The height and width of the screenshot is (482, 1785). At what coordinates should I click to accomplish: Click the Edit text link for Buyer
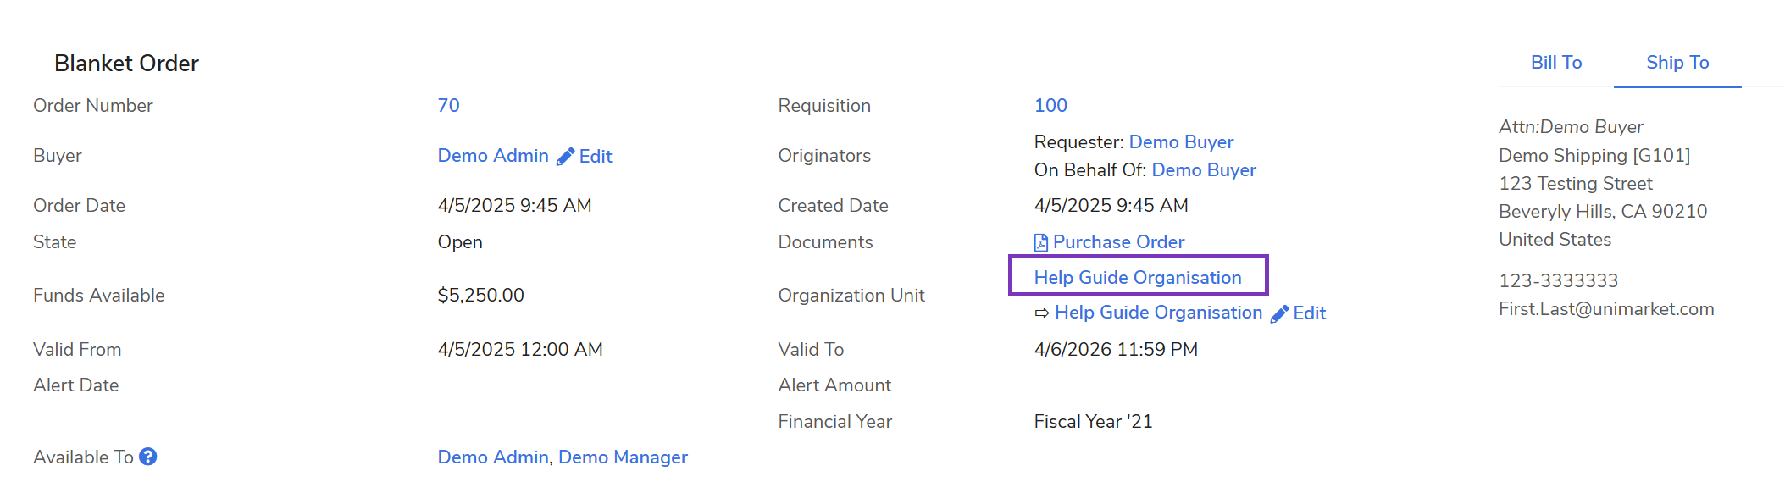coord(596,157)
